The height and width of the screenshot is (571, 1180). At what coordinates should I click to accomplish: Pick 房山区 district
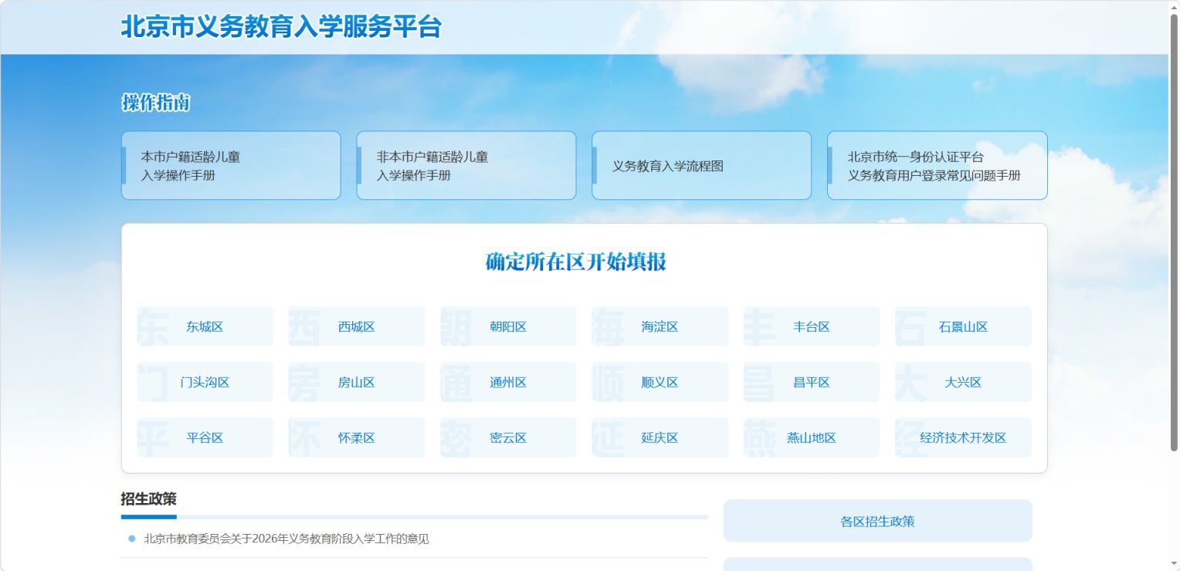tap(357, 382)
